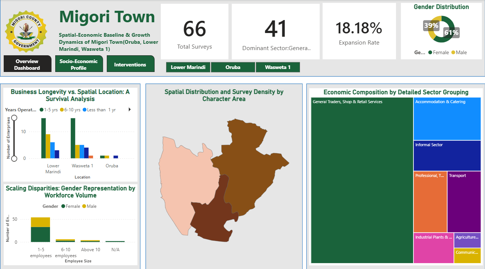The height and width of the screenshot is (269, 485).
Task: Filter by Wasweta 1 slicer
Action: (278, 67)
